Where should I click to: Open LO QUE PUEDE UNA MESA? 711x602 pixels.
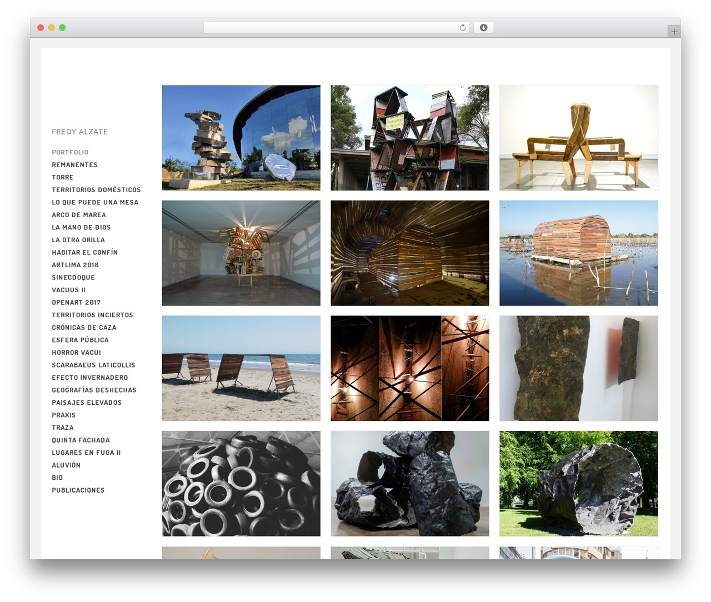tap(95, 202)
